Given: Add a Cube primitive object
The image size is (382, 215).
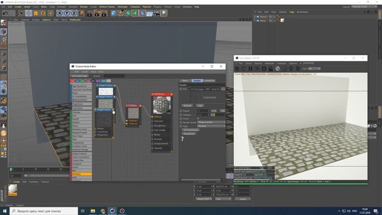Looking at the screenshot, I should click(113, 13).
